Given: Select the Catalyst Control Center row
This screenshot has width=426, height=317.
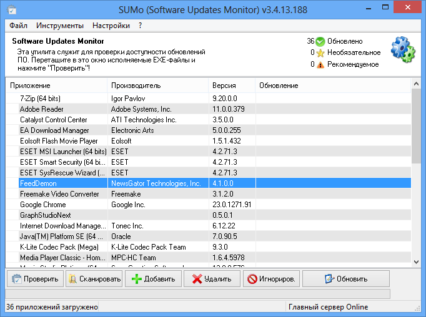Looking at the screenshot, I should [209, 119].
